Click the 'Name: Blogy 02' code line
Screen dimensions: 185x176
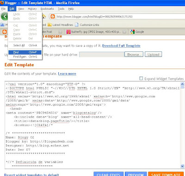click(20, 137)
